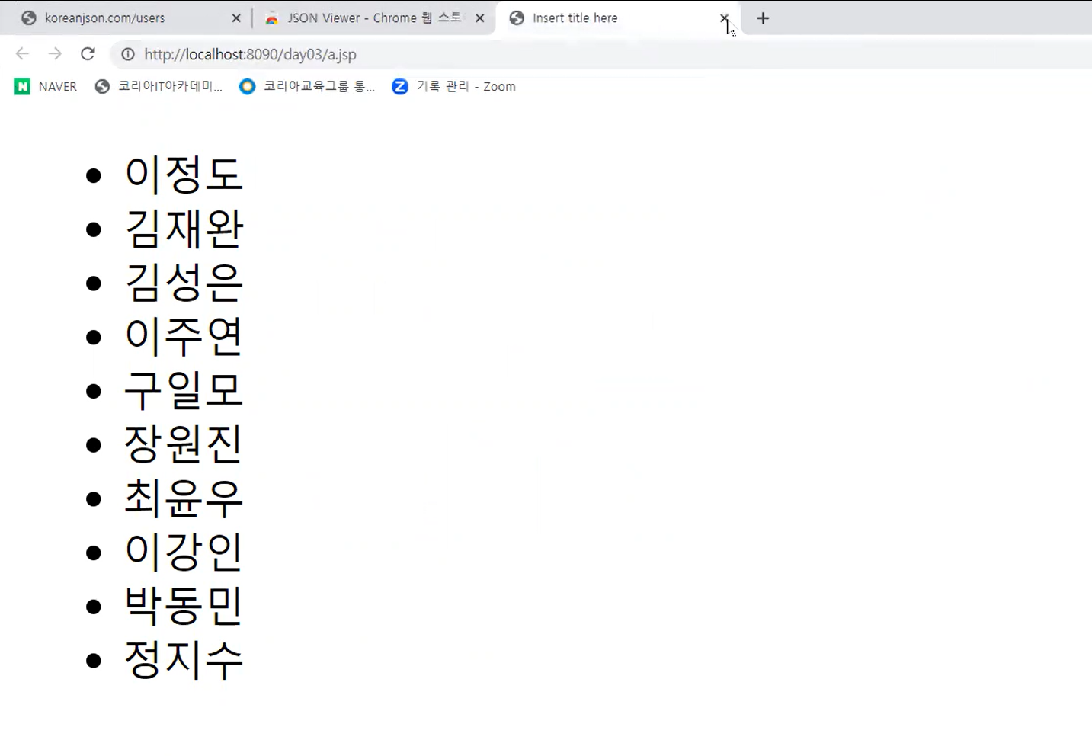Screen dimensions: 1092x756
Task: Click the list item 최윤우
Action: pyautogui.click(x=184, y=498)
